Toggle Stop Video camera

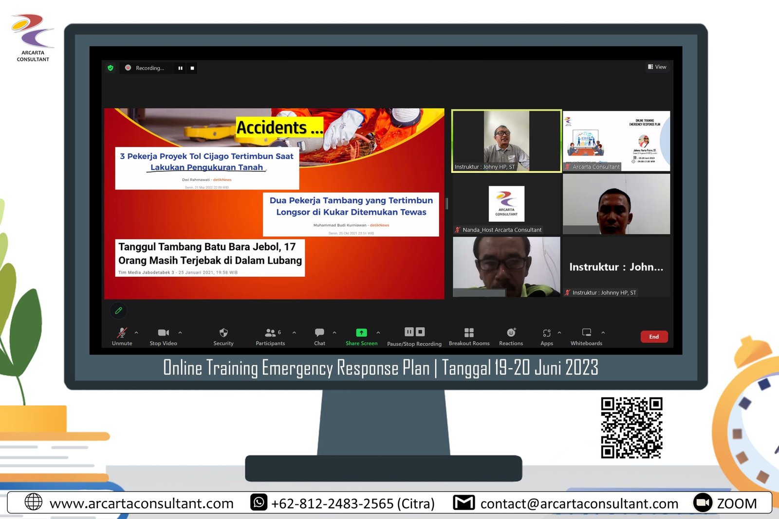[163, 333]
